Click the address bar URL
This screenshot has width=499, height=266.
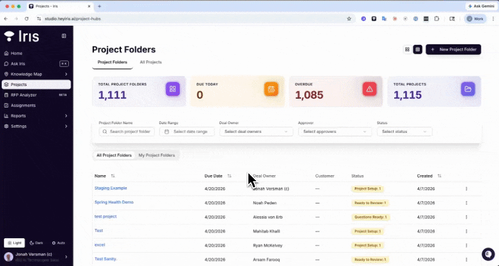pos(73,19)
